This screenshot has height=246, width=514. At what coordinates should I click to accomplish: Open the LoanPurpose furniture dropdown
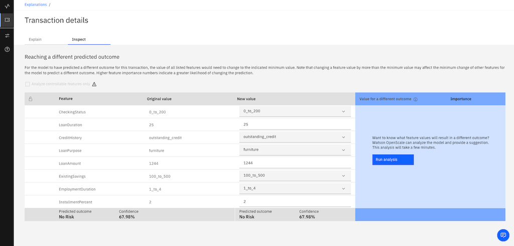[x=295, y=150]
